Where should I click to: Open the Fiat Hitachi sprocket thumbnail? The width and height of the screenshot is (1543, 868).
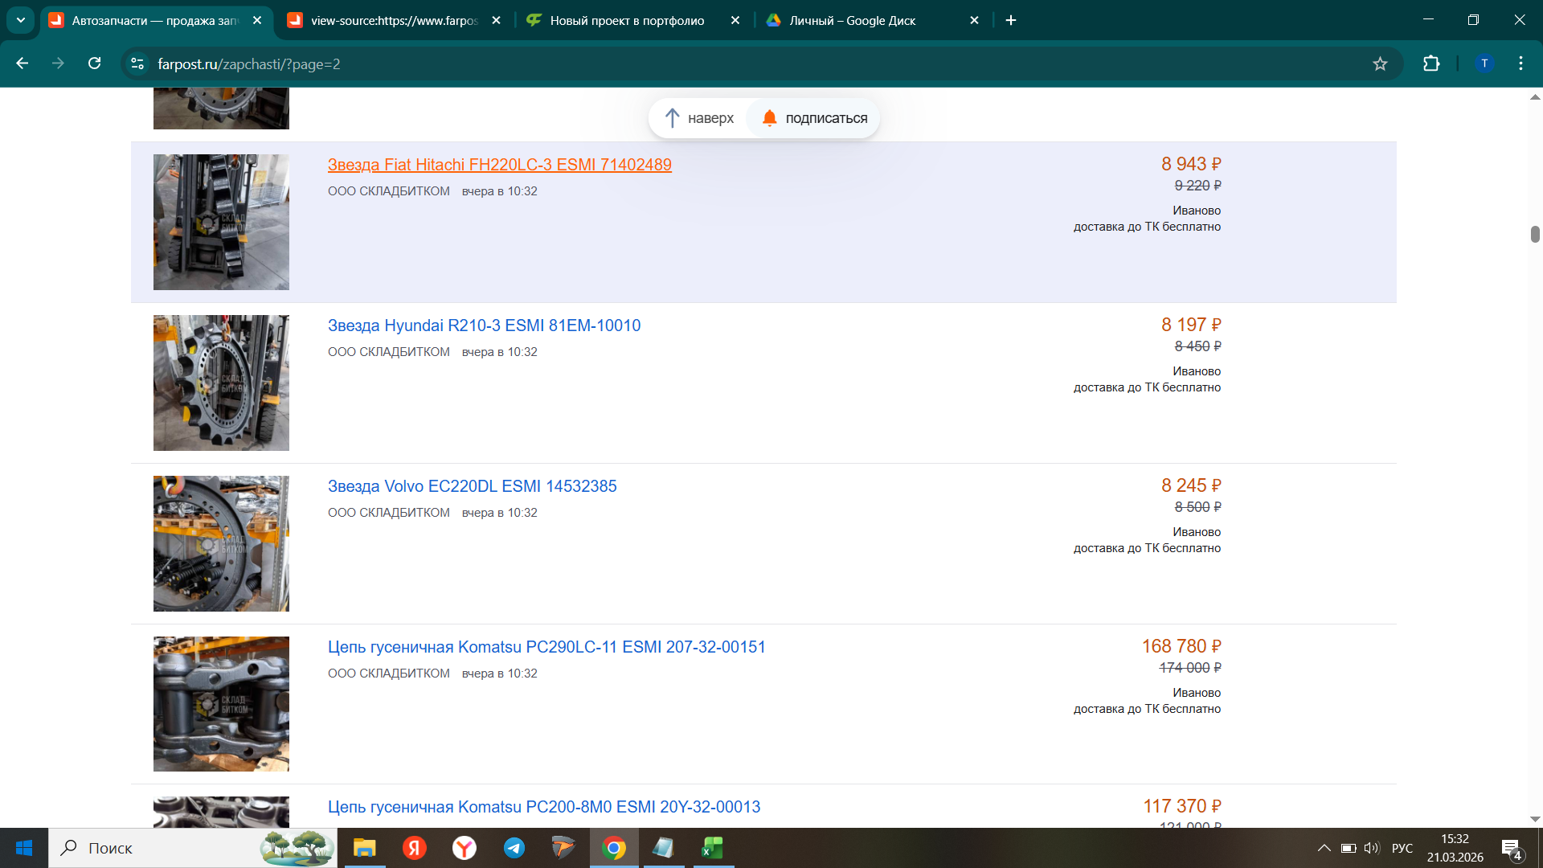pyautogui.click(x=221, y=222)
